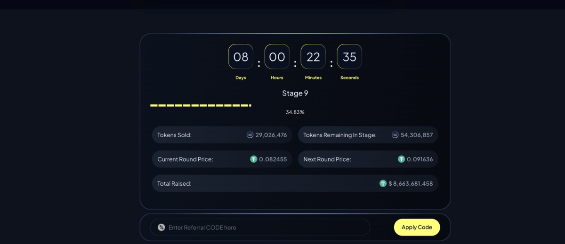Click the Tether icon in the Total Raised row
This screenshot has width=565, height=244.
click(383, 183)
